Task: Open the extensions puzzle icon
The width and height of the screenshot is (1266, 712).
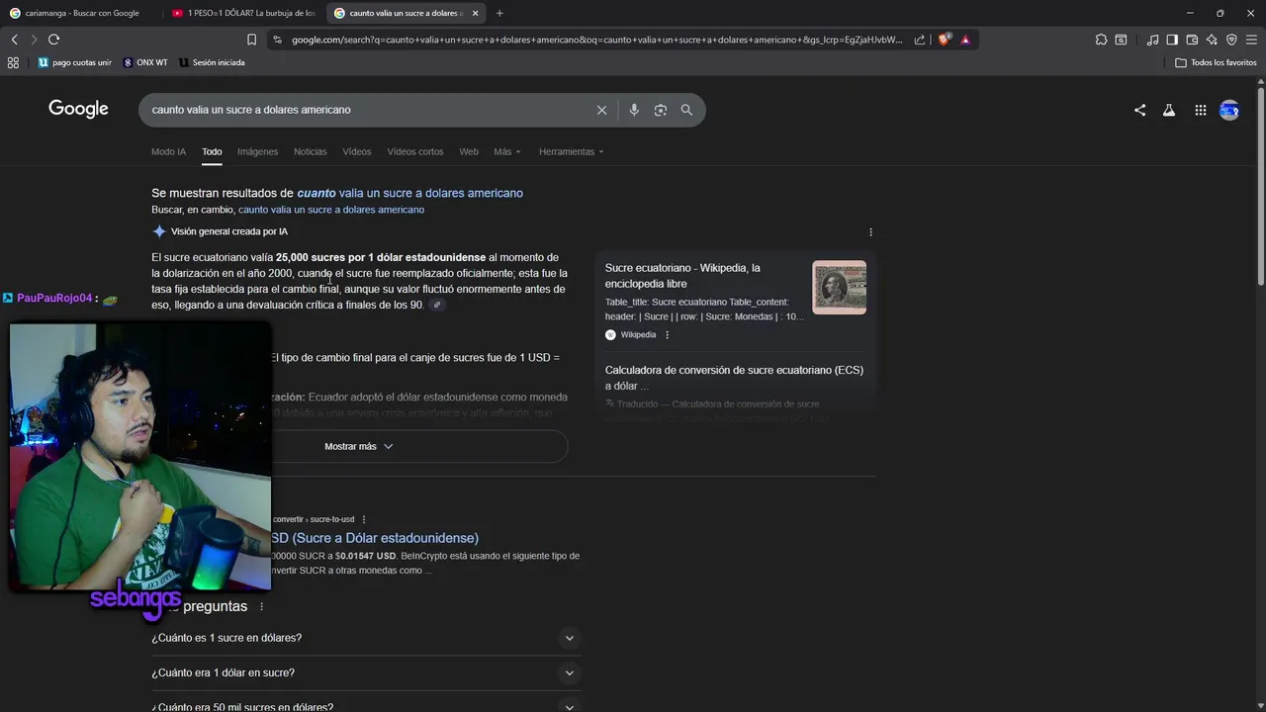Action: coord(1101,40)
